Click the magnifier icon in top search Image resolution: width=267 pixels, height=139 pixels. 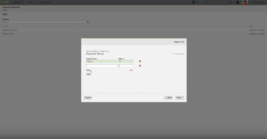coord(231,2)
